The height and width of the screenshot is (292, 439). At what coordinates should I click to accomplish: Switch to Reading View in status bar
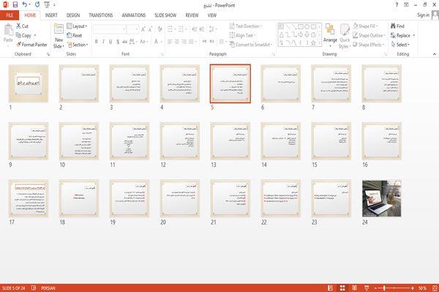coord(354,288)
